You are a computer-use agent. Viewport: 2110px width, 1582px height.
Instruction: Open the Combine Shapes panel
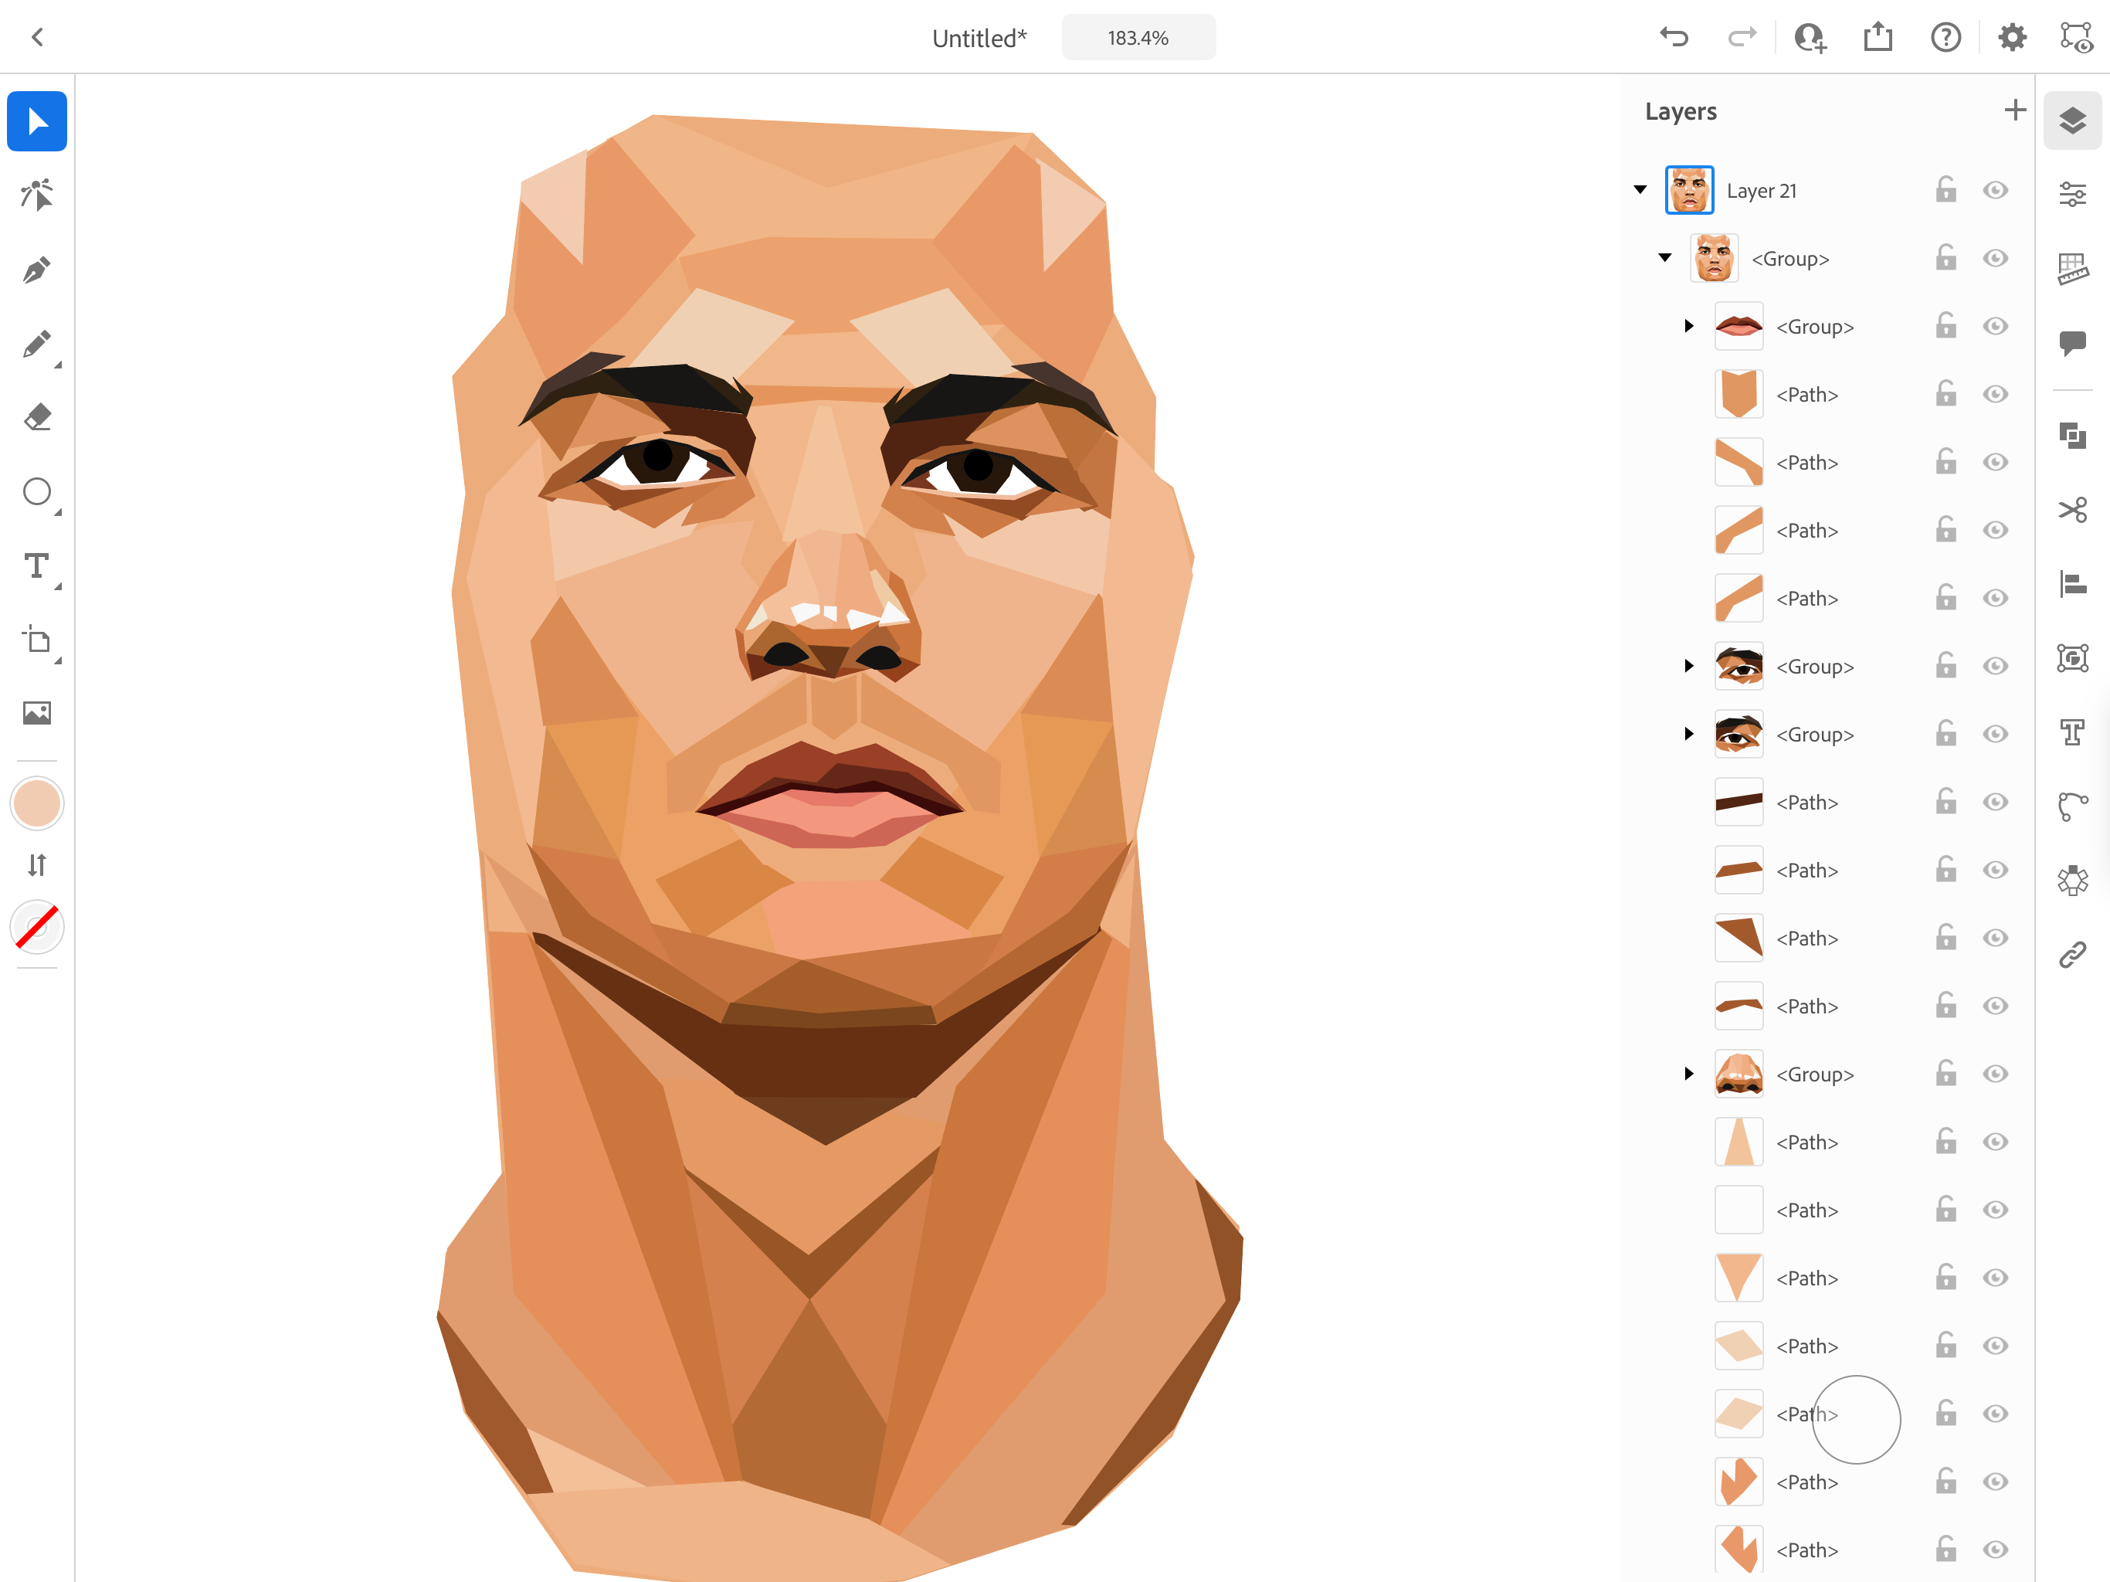[2072, 435]
